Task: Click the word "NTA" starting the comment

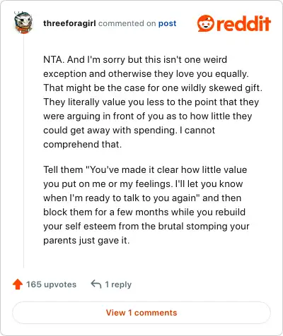Action: pyautogui.click(x=53, y=59)
